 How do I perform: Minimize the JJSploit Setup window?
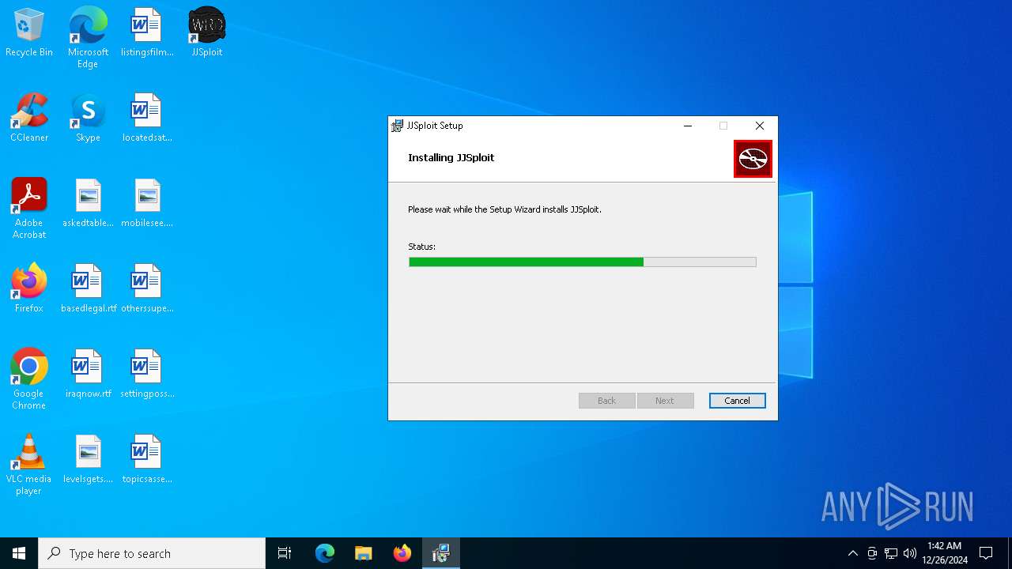point(688,126)
